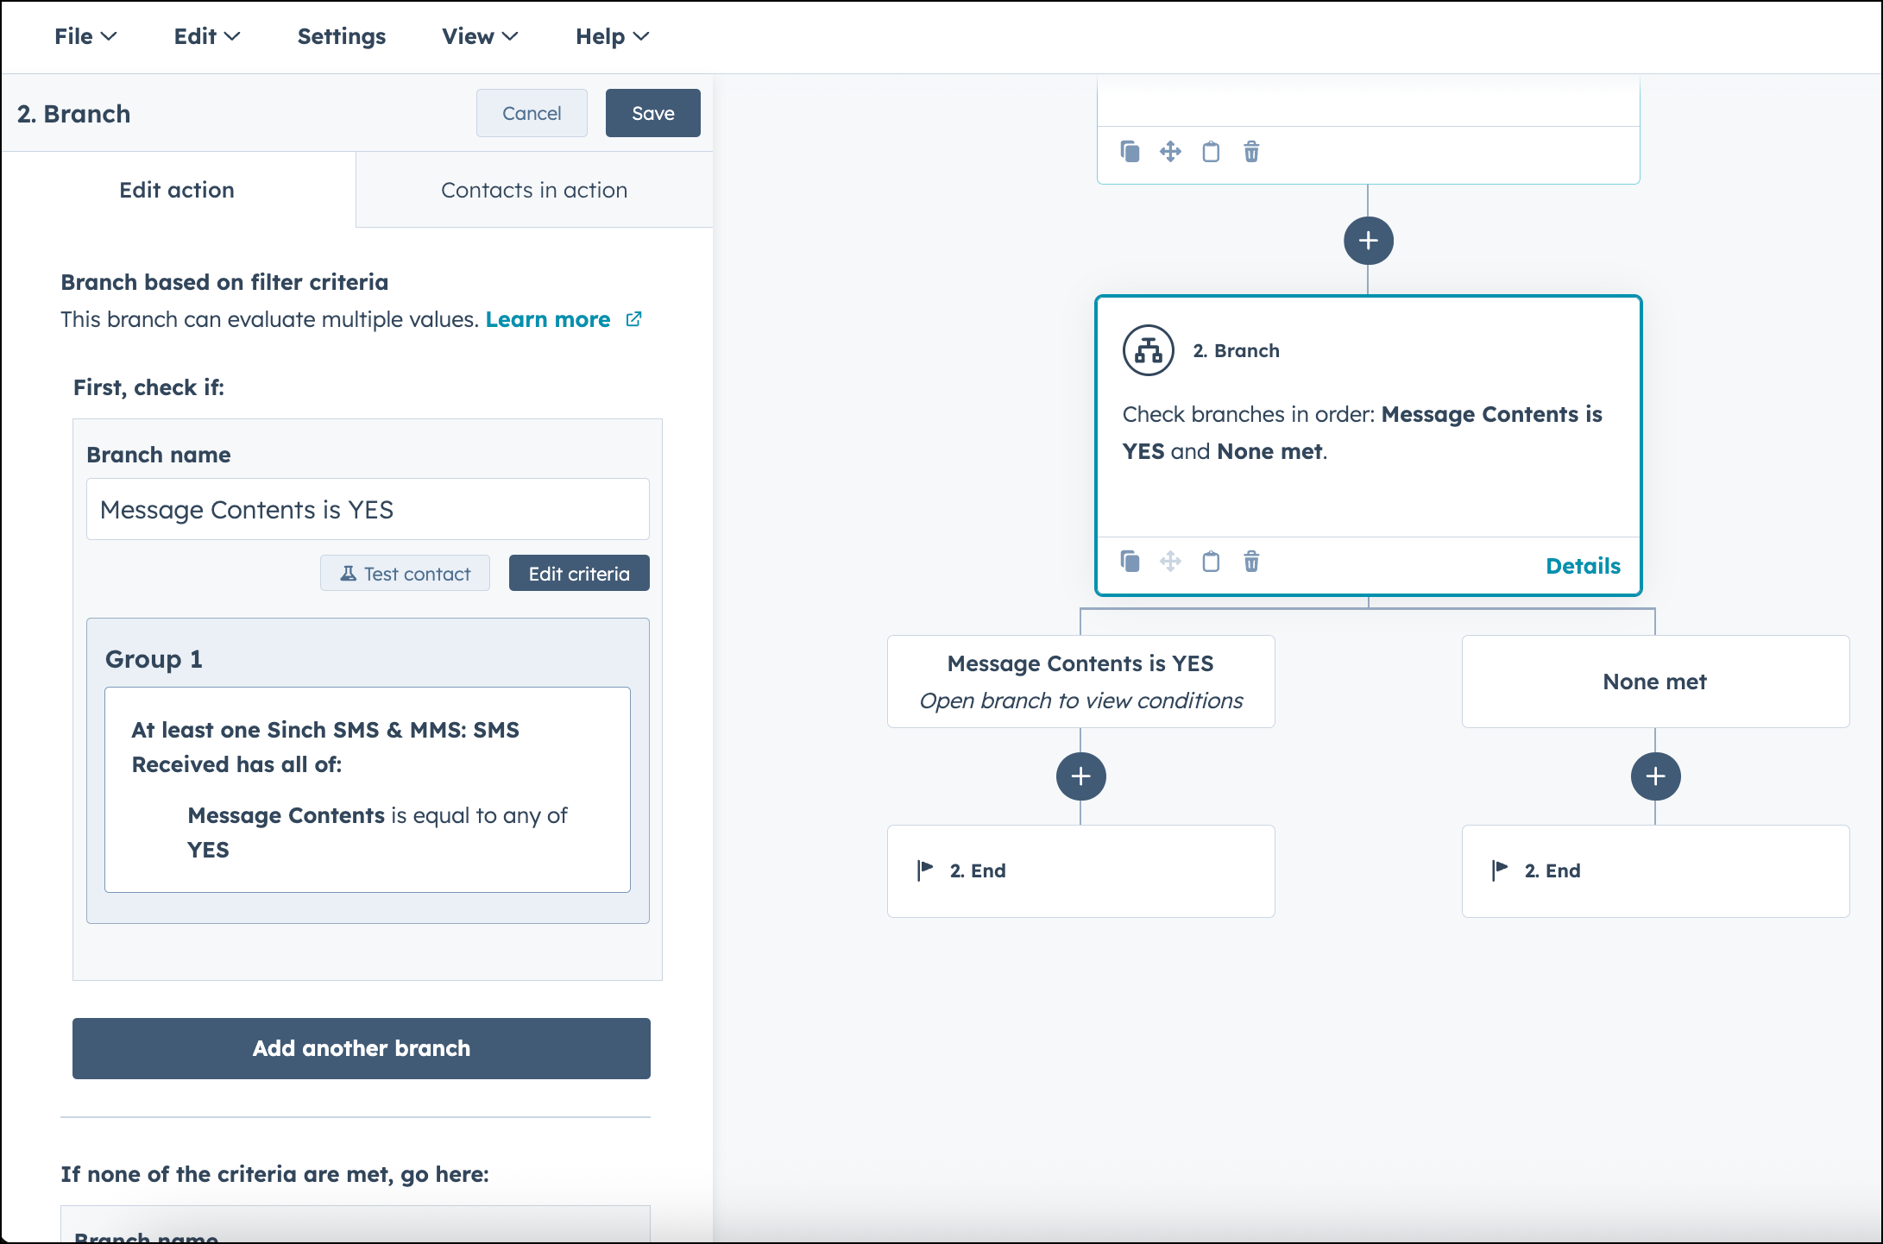Click the Learn more link
The height and width of the screenshot is (1244, 1883).
(549, 319)
